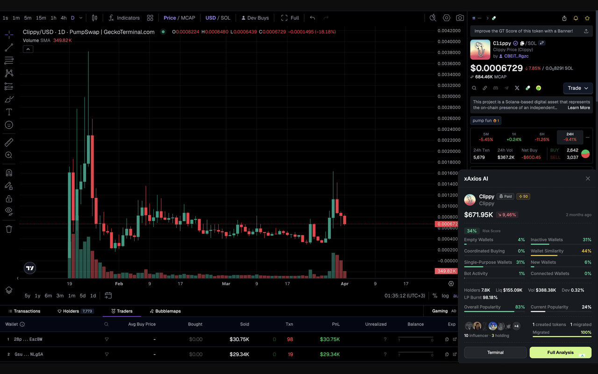598x374 pixels.
Task: Open creator link CBEiT...Rgzc
Action: (516, 56)
